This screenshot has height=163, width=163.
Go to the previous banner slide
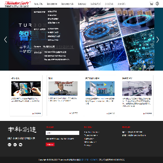pyautogui.click(x=5, y=39)
